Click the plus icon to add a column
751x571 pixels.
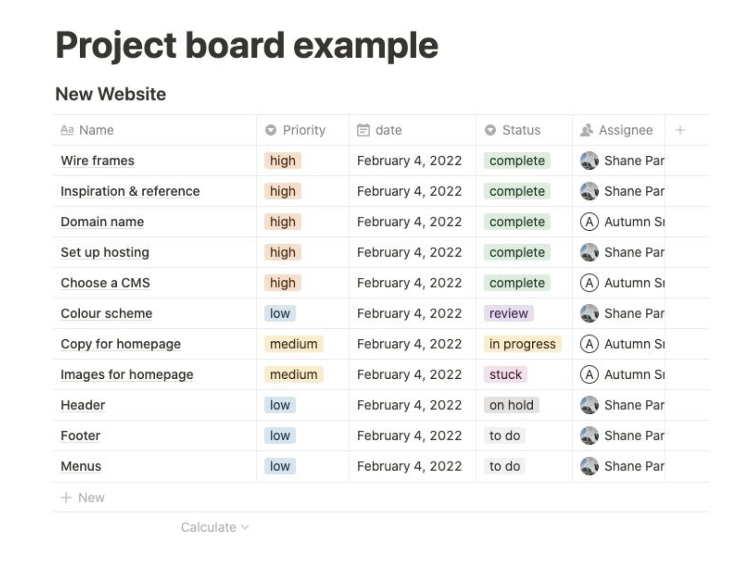coord(680,130)
